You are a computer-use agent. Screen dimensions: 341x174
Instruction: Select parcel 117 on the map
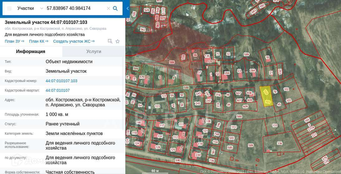(162, 125)
